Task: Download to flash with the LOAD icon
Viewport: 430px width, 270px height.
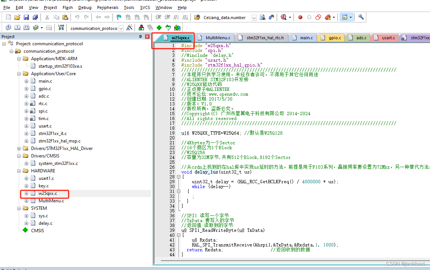Action: (x=61, y=28)
